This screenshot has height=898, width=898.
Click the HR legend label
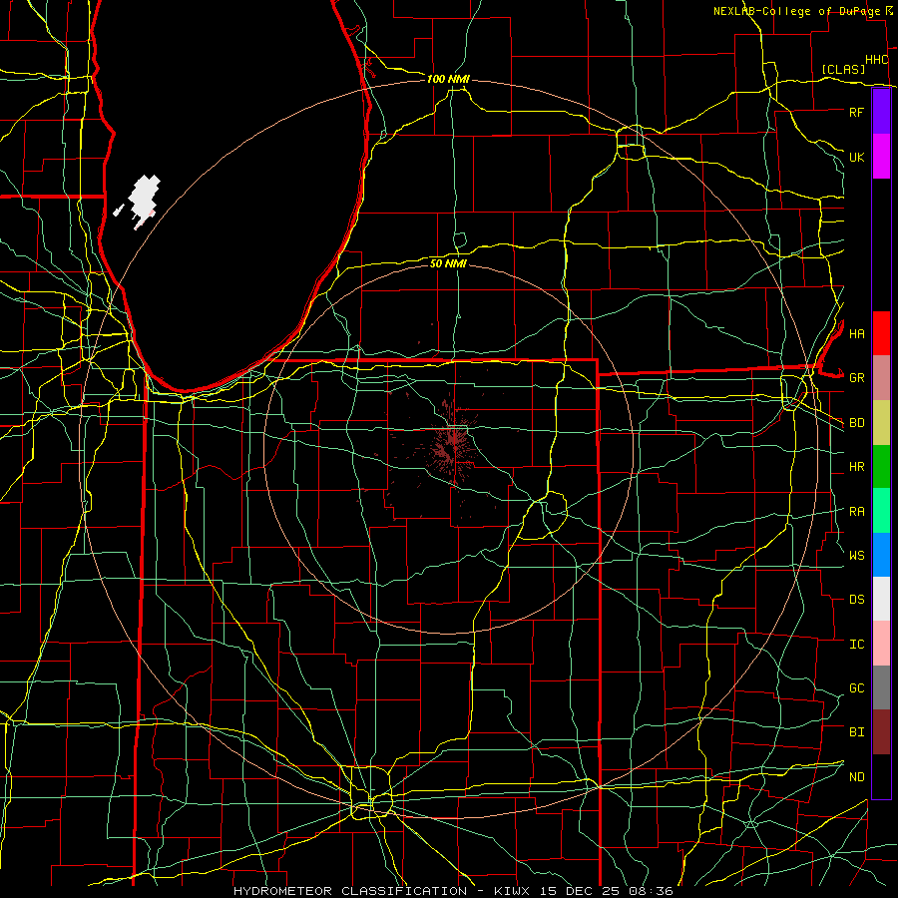click(x=856, y=467)
